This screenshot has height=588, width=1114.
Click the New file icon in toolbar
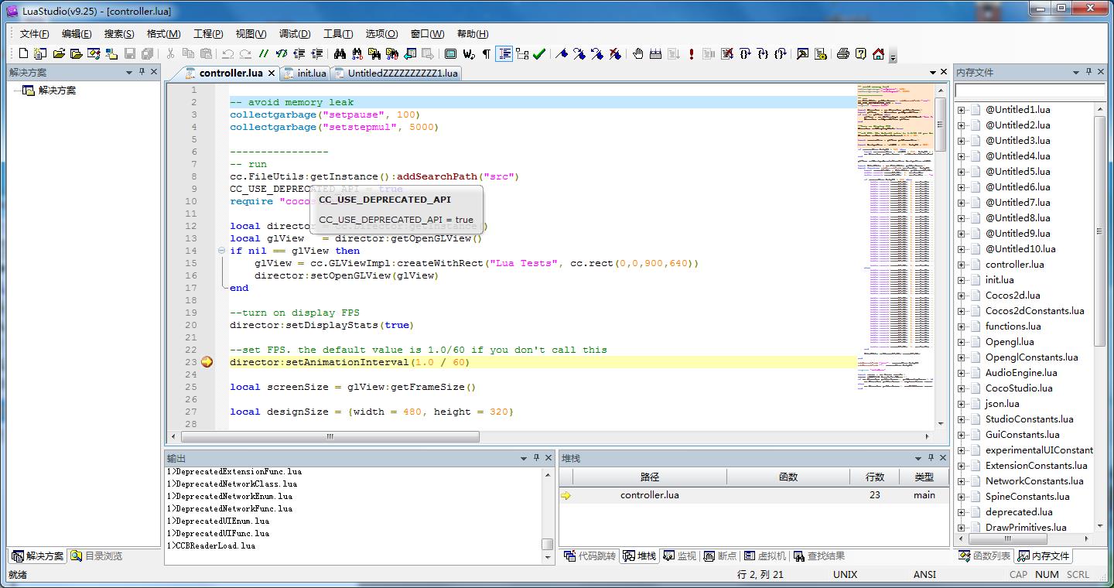23,53
